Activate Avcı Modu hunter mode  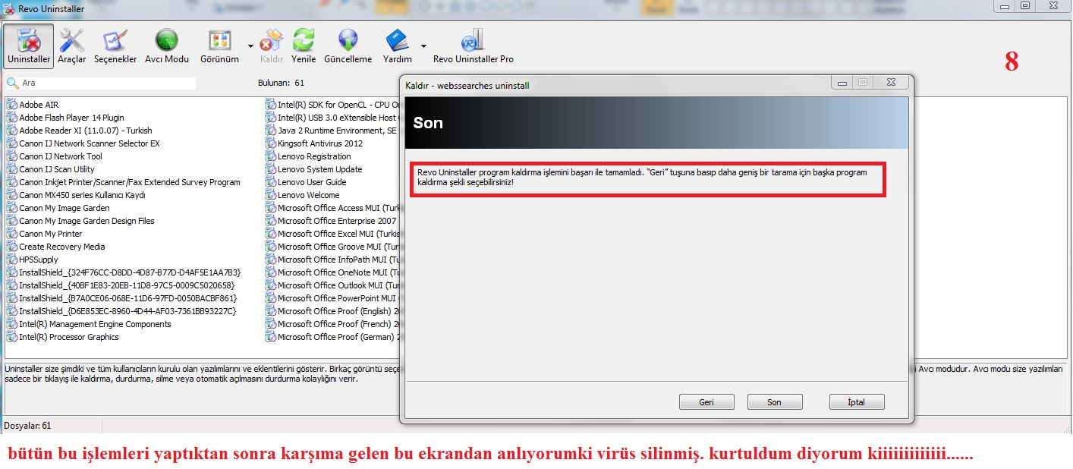[167, 46]
